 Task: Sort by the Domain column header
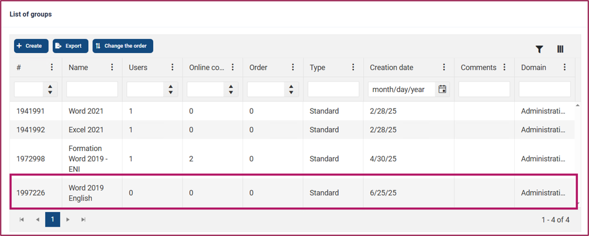coord(533,68)
